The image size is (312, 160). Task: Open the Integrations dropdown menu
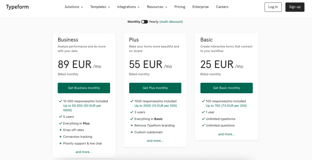(x=129, y=7)
